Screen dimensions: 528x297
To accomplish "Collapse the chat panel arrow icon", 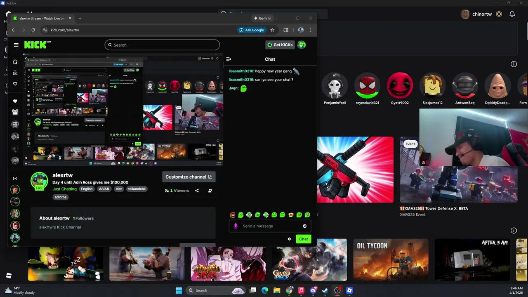I will click(x=229, y=59).
